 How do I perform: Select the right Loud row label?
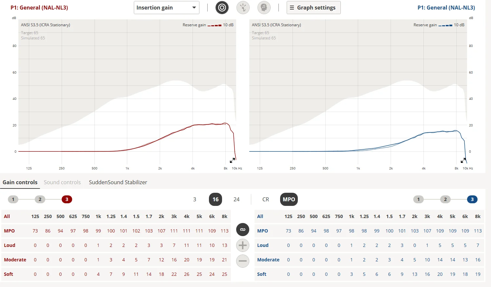pos(263,245)
